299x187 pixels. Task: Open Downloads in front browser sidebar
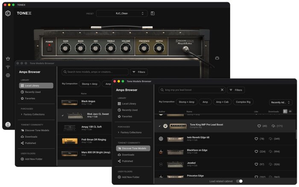point(126,155)
